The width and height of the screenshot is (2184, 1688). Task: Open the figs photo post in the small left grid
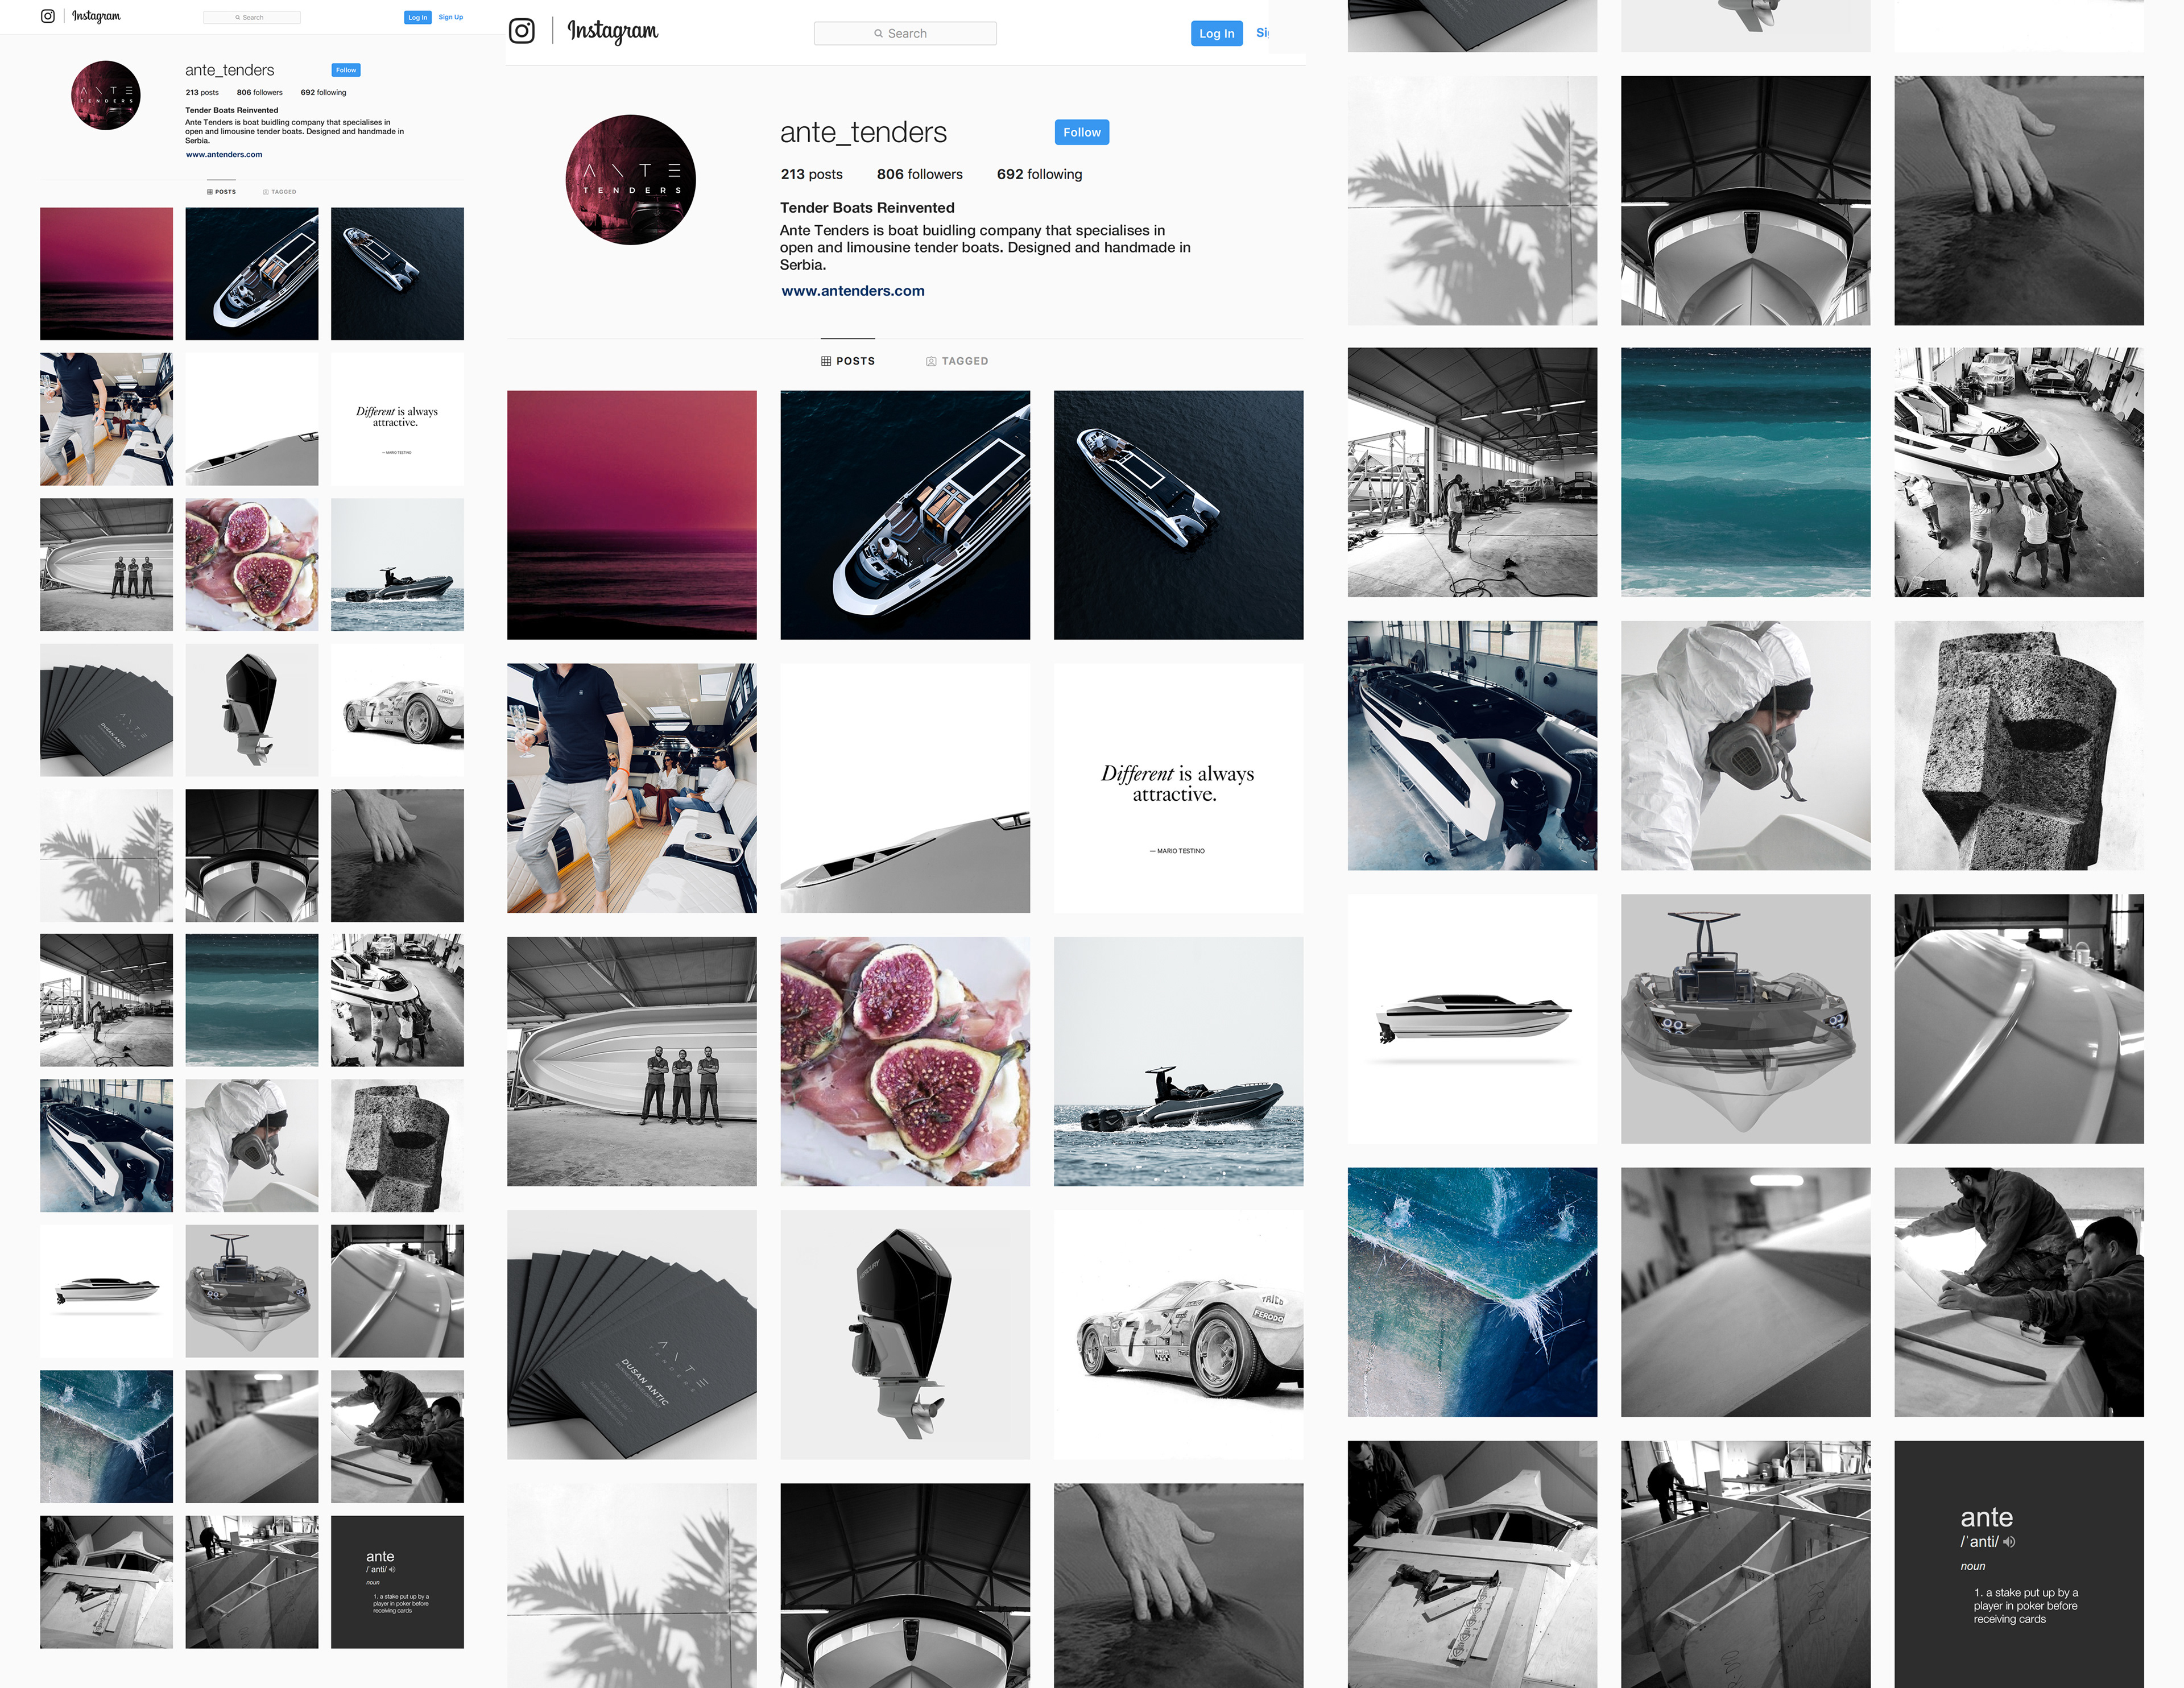click(252, 565)
